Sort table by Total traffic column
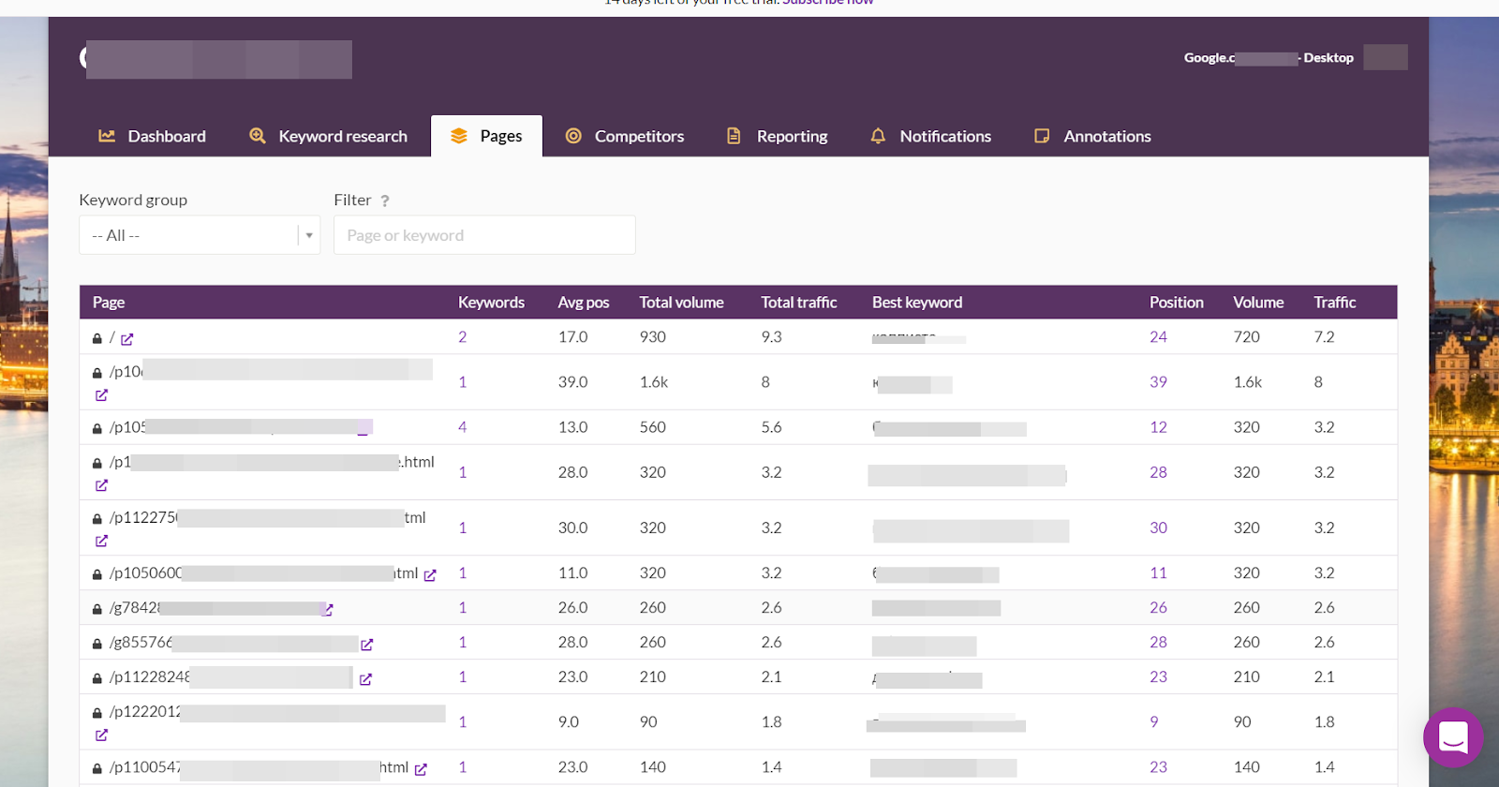The height and width of the screenshot is (787, 1499). pos(798,303)
